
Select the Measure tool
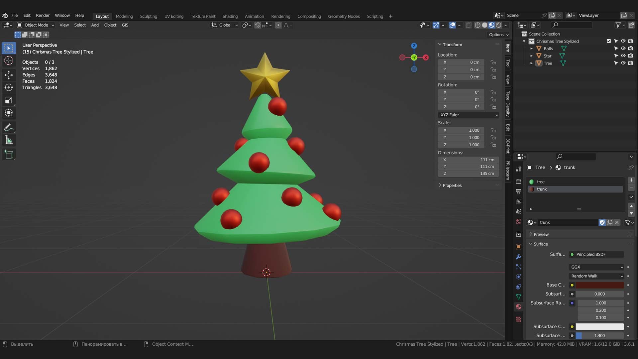coord(9,140)
